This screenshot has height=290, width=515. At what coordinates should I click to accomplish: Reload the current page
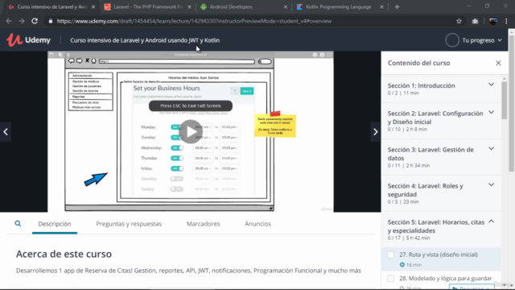35,21
